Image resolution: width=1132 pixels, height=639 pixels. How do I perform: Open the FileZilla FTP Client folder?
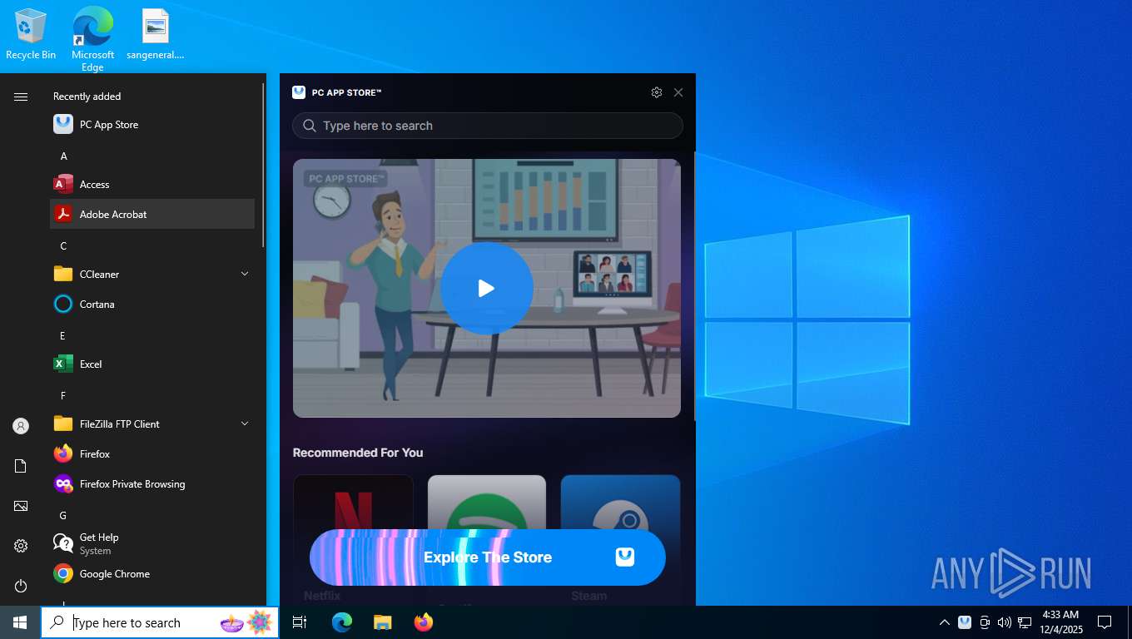[x=152, y=424]
